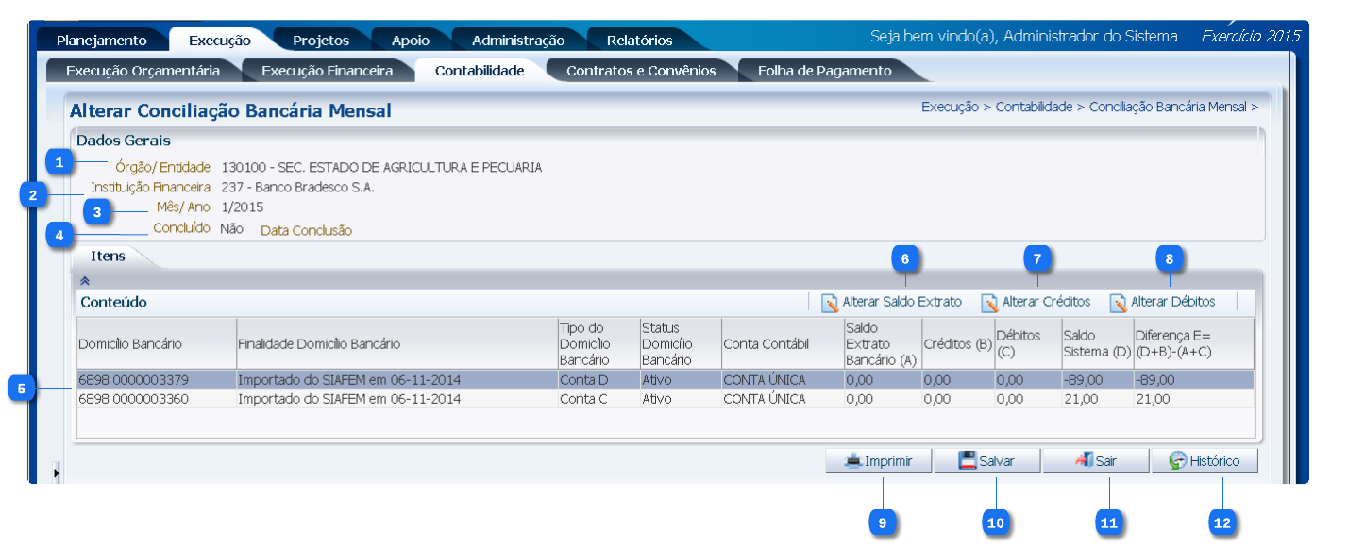Click the Alterar Créditos pencil icon
The image size is (1348, 547).
point(989,303)
